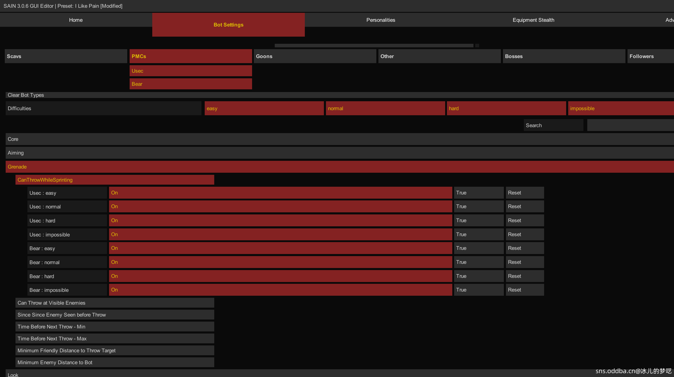This screenshot has width=674, height=377.
Task: Expand Can Throw at Visible Enemies
Action: (x=115, y=303)
